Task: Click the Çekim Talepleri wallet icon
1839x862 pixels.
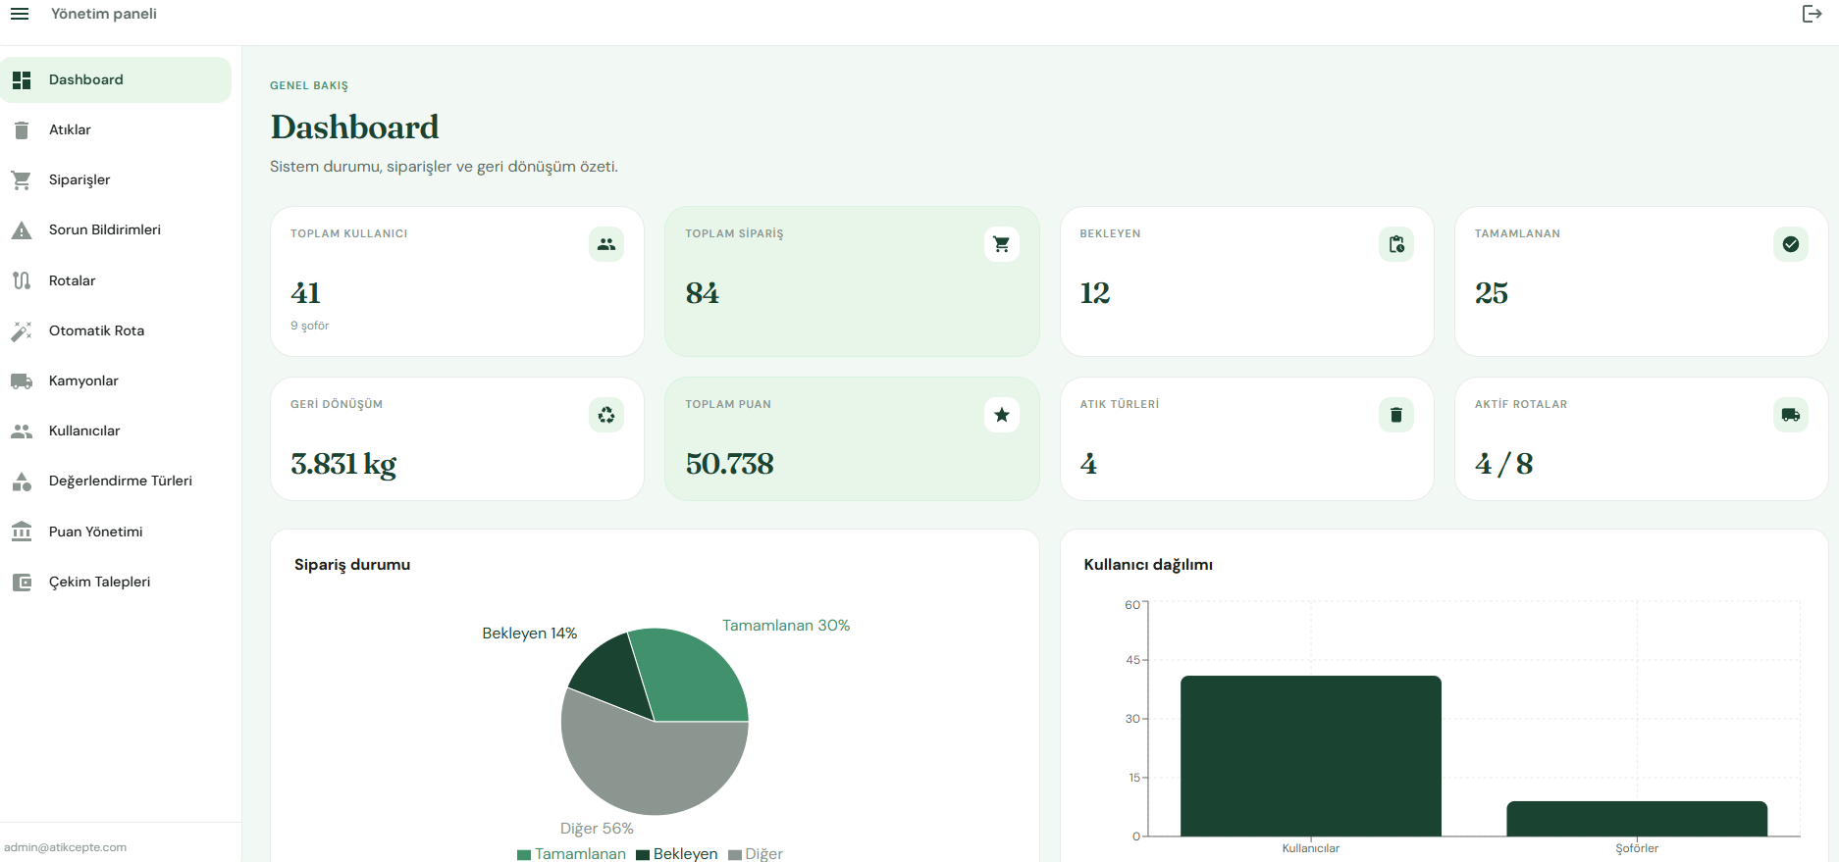Action: [x=22, y=582]
